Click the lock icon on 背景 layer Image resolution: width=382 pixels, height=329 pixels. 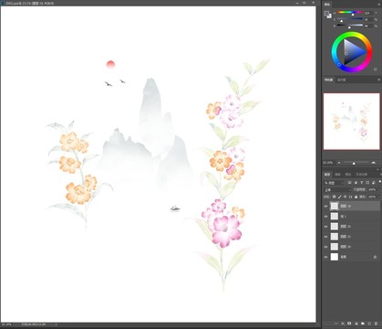click(375, 257)
